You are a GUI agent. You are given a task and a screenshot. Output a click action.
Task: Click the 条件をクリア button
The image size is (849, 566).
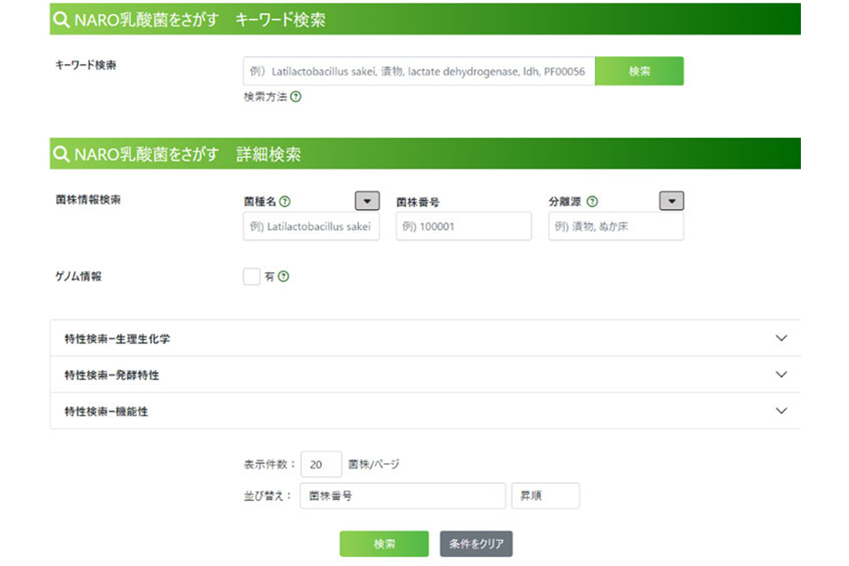pyautogui.click(x=476, y=544)
